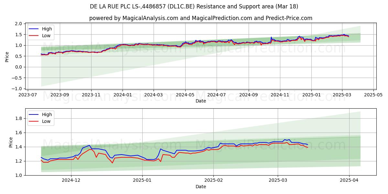Click the 'Price' y-axis label of the bottom chart
This screenshot has width=388, height=194.
pos(11,142)
